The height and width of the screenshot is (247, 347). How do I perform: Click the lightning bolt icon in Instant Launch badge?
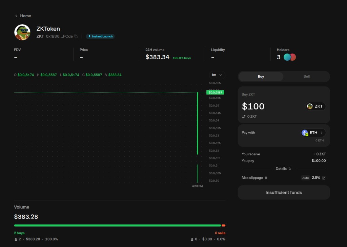89,36
